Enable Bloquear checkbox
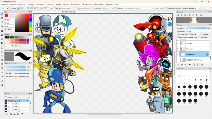 [x=201, y=34]
